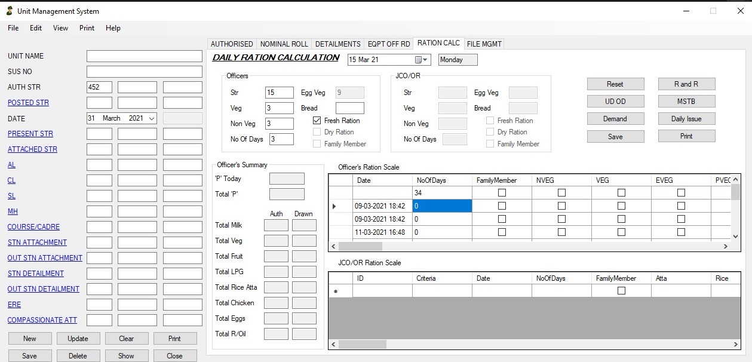Click the Delete button
The image size is (752, 362).
pyautogui.click(x=78, y=356)
